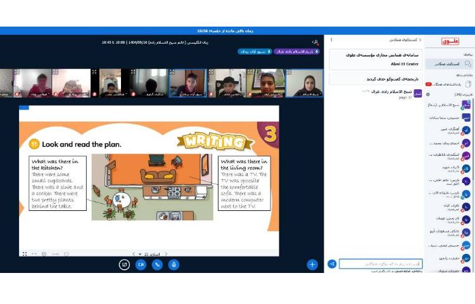Click presentation fullscreen icon at bottom-left
The width and height of the screenshot is (475, 304).
25,254
